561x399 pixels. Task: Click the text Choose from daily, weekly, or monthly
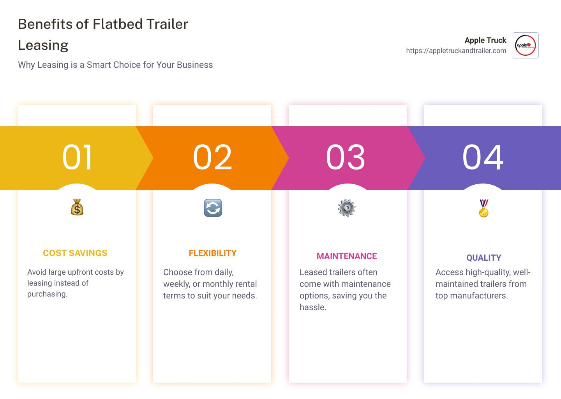coord(210,284)
